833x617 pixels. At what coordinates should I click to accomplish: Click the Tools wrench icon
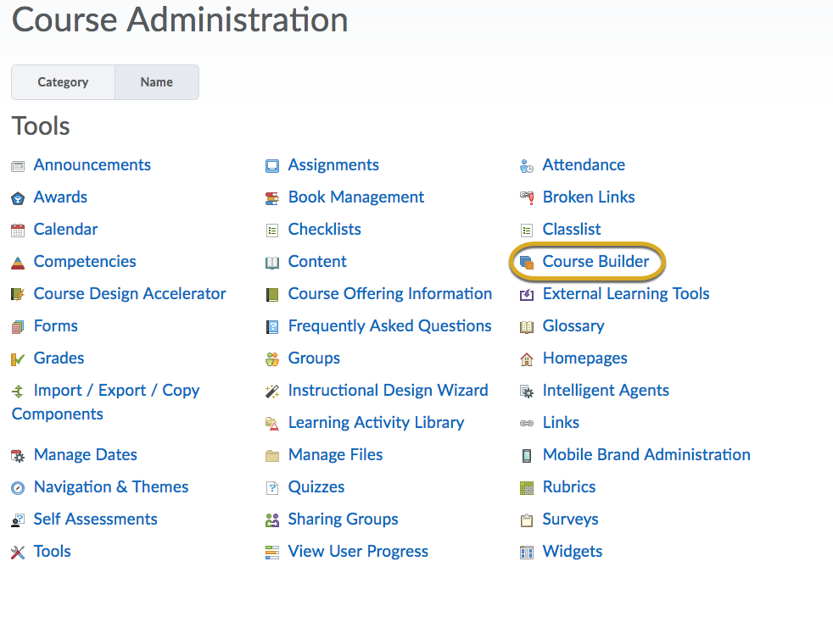click(x=18, y=553)
